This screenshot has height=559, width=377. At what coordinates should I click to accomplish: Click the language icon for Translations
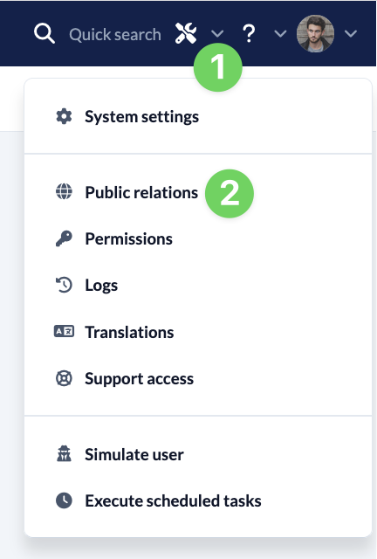[64, 332]
